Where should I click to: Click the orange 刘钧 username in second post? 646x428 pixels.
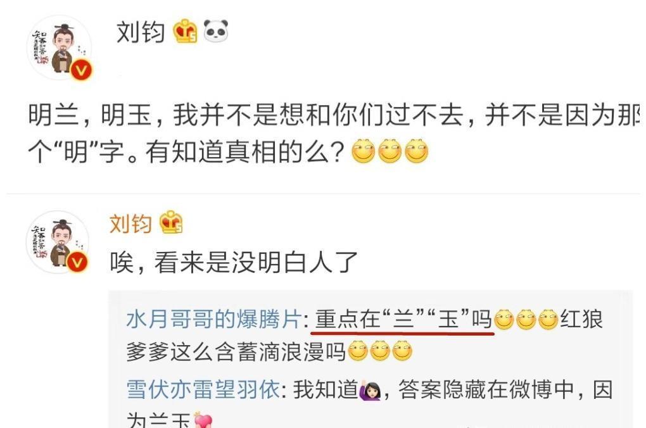point(131,223)
